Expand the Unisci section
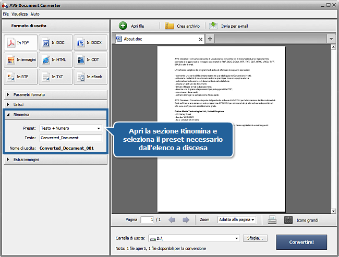 coord(56,105)
